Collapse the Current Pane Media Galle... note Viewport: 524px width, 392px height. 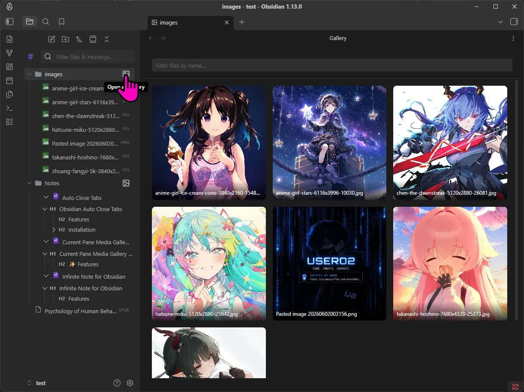click(x=46, y=242)
